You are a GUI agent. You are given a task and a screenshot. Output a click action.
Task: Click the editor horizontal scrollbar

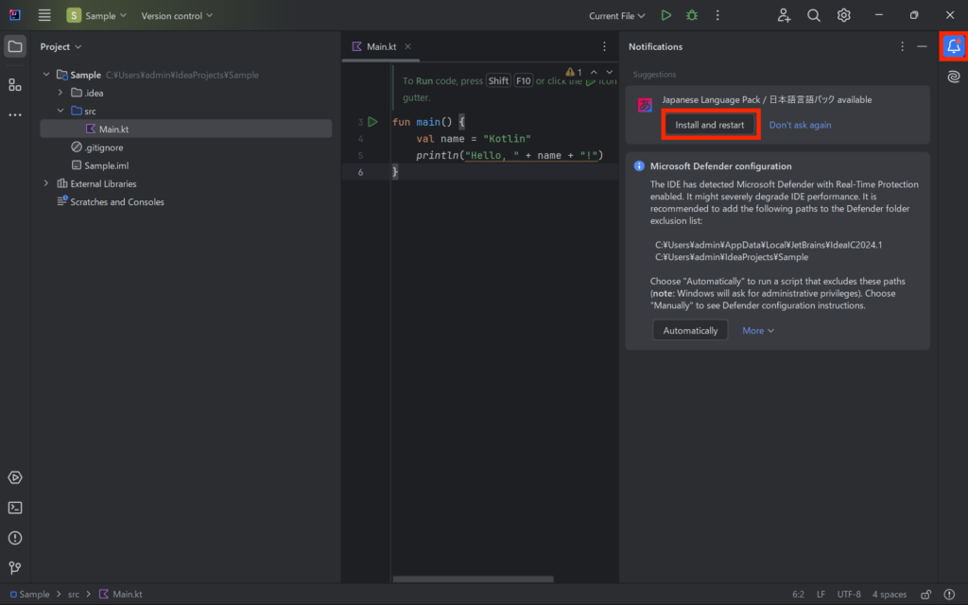[x=474, y=579]
